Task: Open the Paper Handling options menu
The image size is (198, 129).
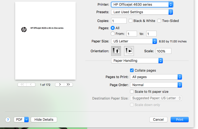Action: tap(137, 61)
